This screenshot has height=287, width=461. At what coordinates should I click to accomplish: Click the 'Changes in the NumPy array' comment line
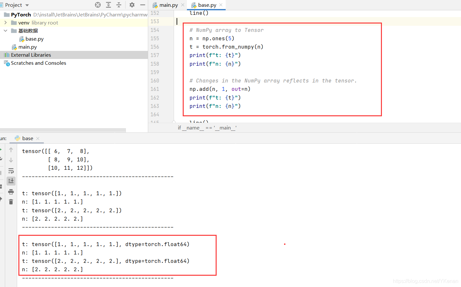[273, 81]
